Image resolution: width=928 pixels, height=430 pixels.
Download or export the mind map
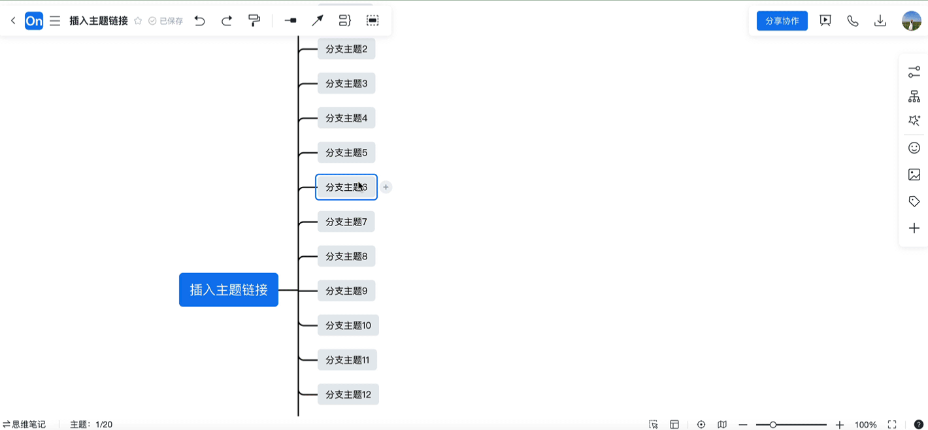880,21
